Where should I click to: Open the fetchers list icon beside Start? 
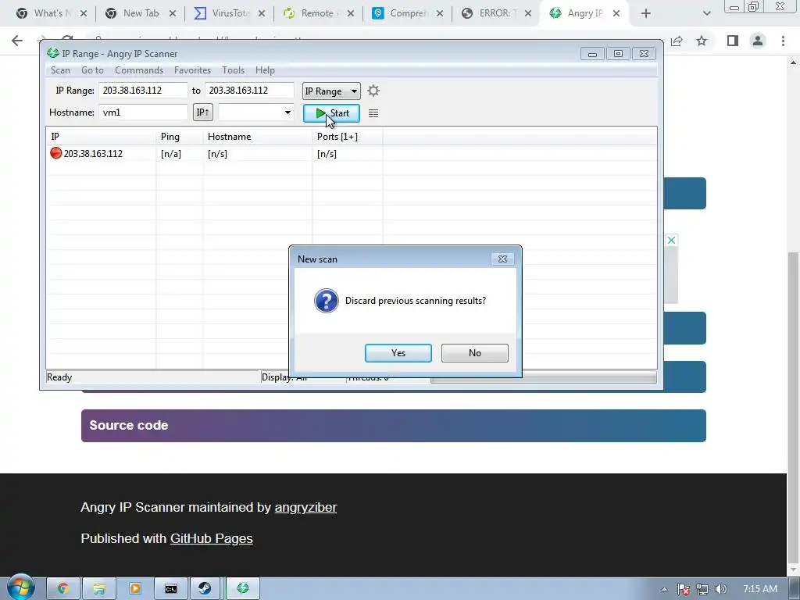click(373, 113)
